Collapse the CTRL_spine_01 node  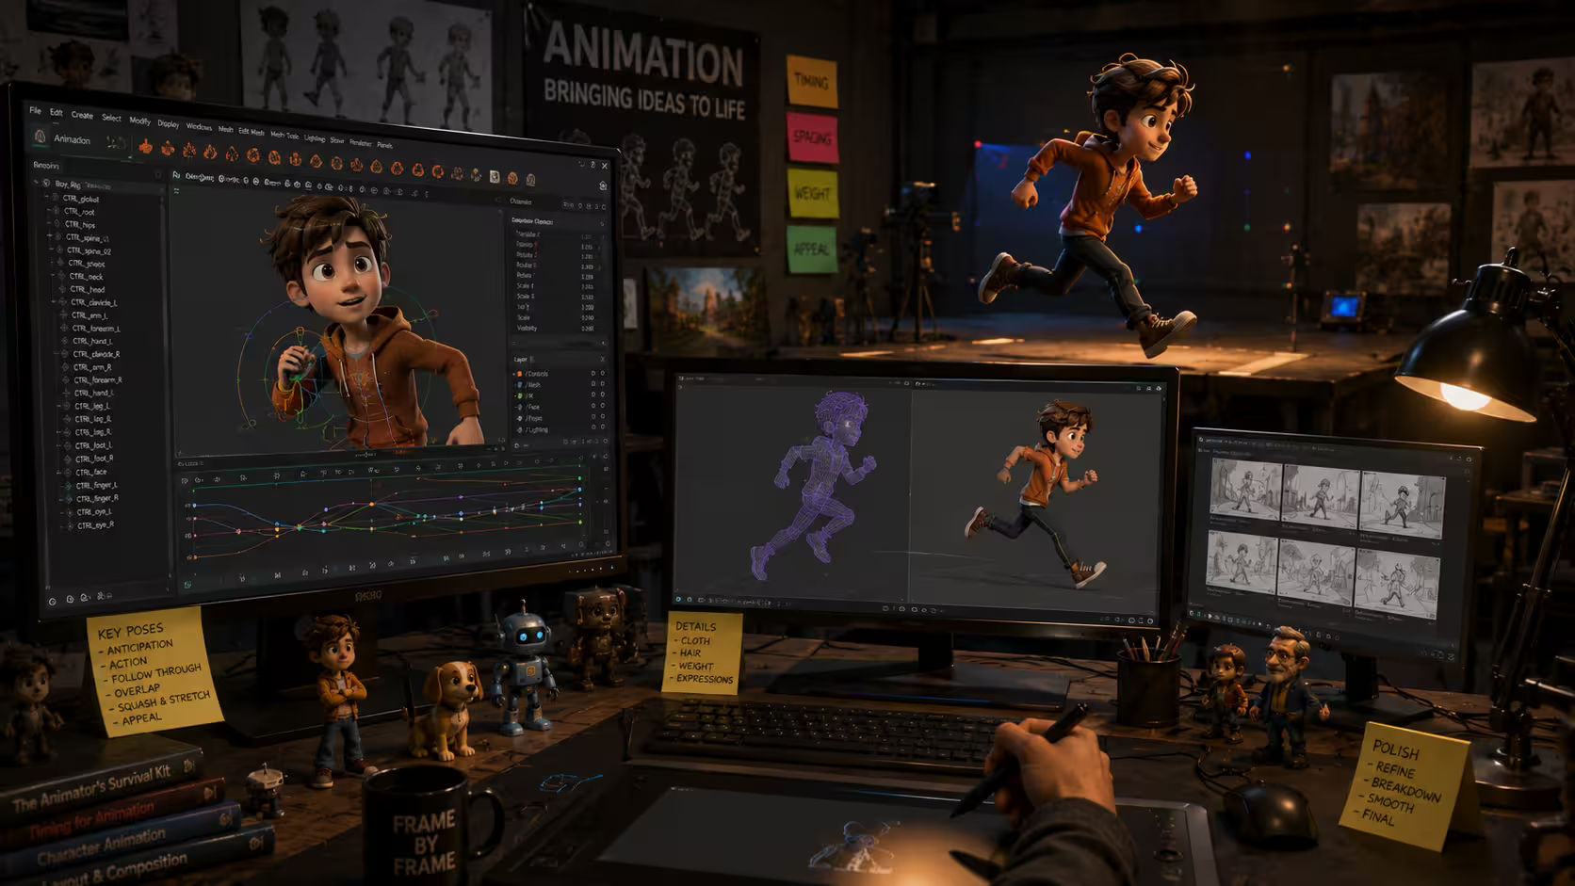click(x=49, y=235)
